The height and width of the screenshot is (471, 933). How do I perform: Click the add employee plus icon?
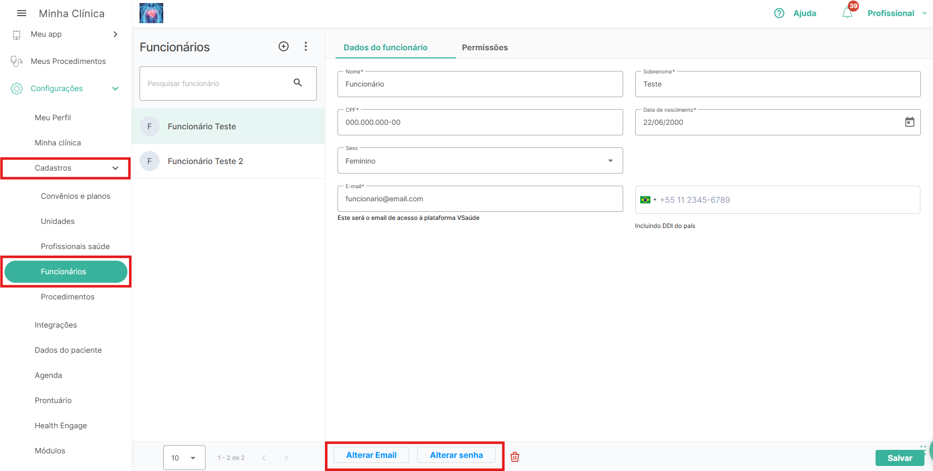[x=284, y=46]
